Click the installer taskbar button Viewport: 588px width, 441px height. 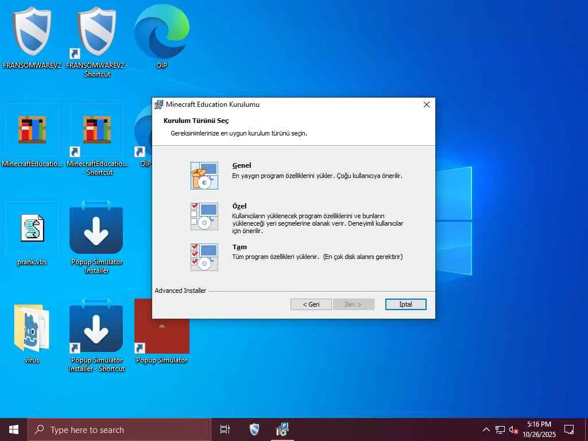point(283,430)
